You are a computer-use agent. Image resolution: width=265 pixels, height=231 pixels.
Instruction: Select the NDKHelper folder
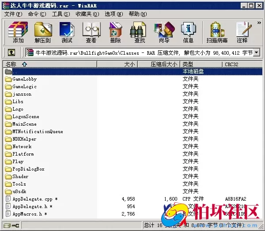[x=21, y=139]
